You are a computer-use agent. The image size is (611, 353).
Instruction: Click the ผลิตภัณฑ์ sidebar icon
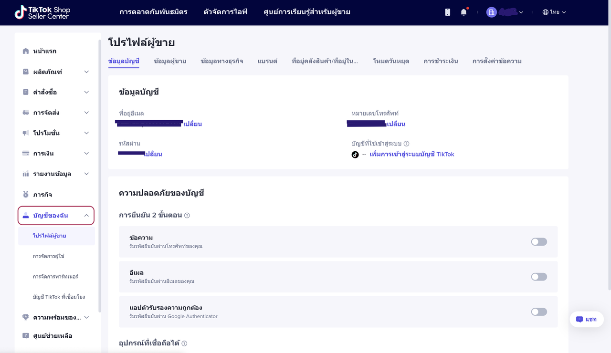[x=26, y=72]
